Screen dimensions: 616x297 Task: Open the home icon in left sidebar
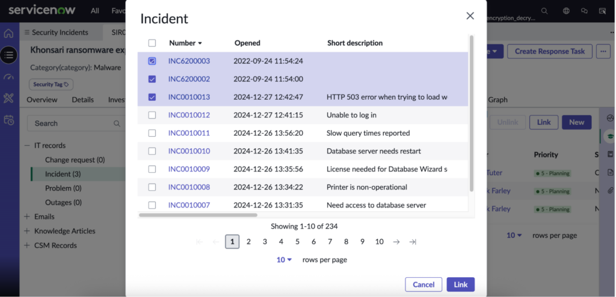(x=8, y=34)
